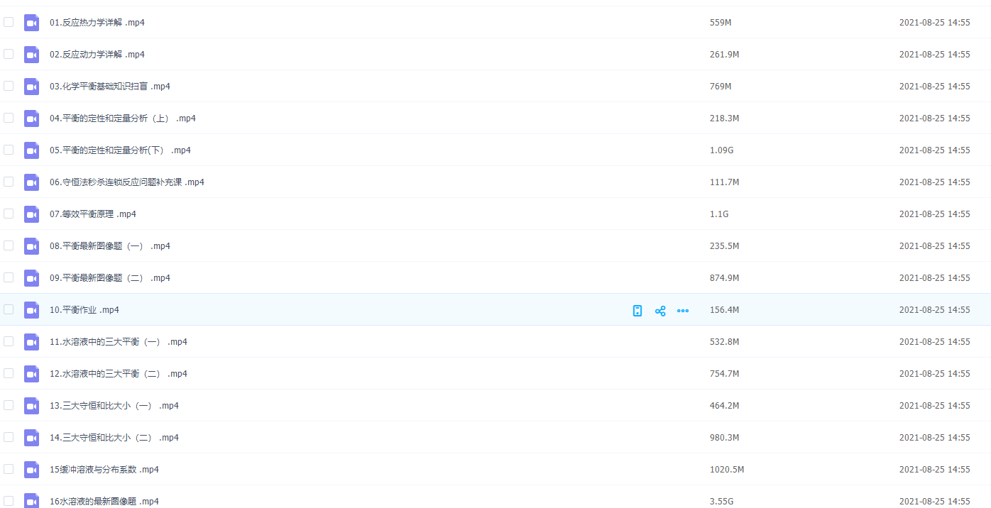Click video icon beside 07.等效平衡原理.mp4

click(31, 214)
